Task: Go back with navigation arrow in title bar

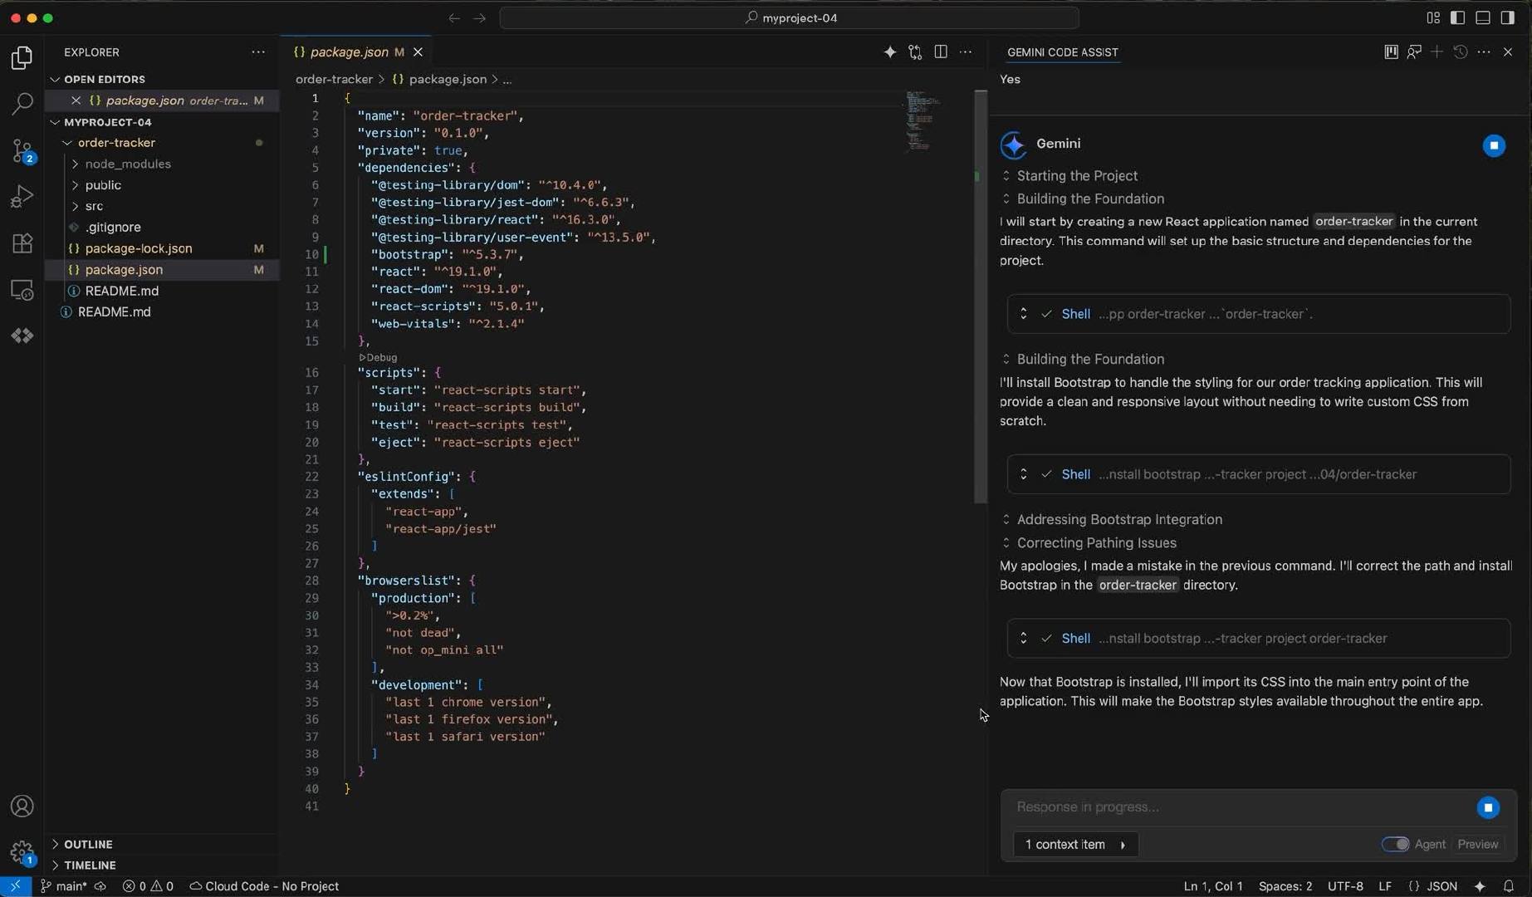Action: coord(454,17)
